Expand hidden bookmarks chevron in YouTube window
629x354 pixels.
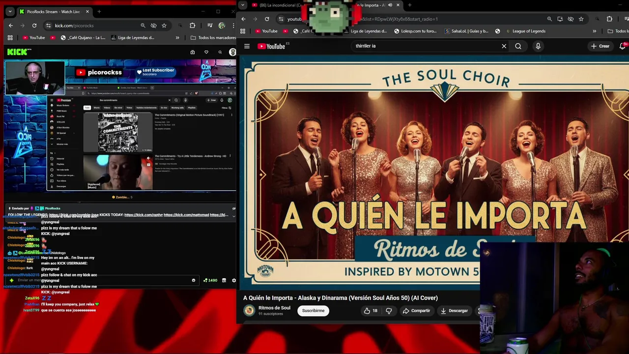pos(594,31)
